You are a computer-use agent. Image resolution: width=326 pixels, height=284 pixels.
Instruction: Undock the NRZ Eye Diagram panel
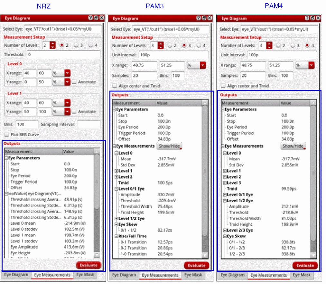(96, 18)
